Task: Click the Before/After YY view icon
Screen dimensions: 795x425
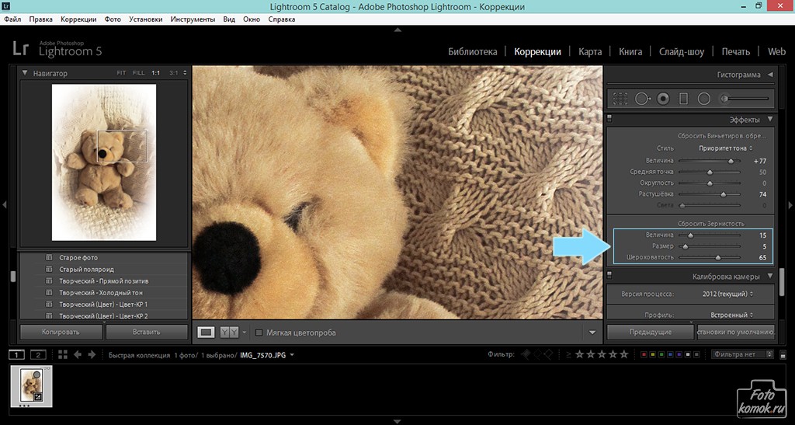Action: (x=230, y=333)
